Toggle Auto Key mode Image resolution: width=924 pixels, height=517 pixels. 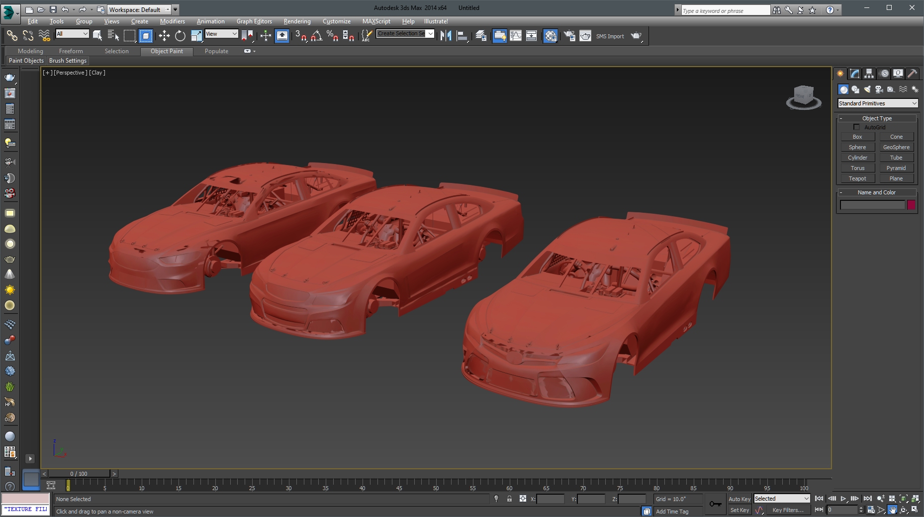739,499
